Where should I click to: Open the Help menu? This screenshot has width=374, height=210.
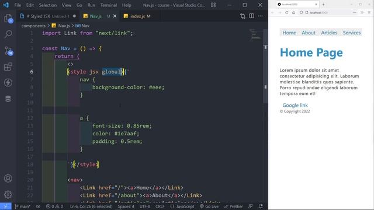click(126, 5)
